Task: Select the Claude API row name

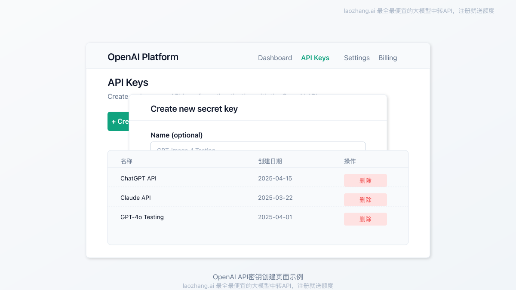Action: click(135, 198)
